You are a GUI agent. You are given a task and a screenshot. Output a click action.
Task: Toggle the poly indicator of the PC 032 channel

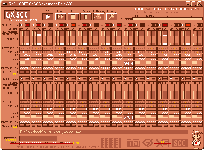[188, 25]
